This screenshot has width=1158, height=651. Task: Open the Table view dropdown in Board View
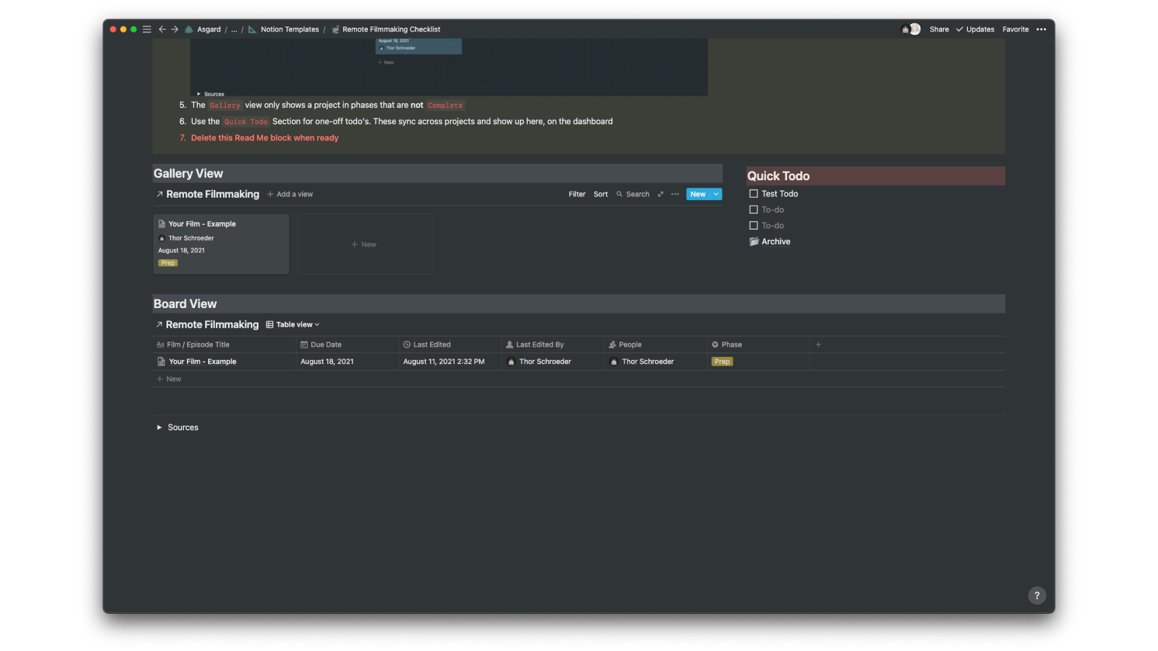click(292, 324)
